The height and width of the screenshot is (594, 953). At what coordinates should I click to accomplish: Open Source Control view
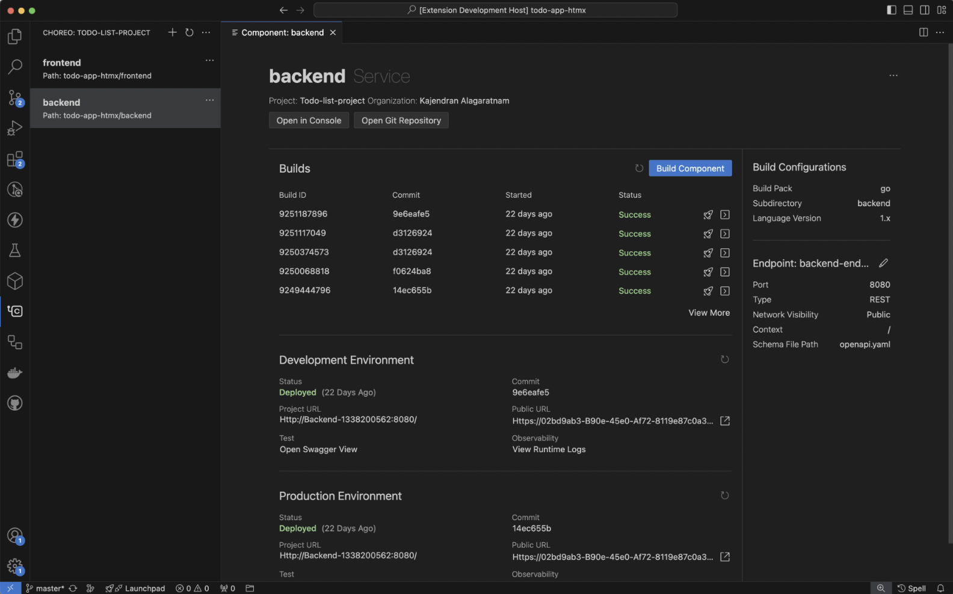pos(15,97)
